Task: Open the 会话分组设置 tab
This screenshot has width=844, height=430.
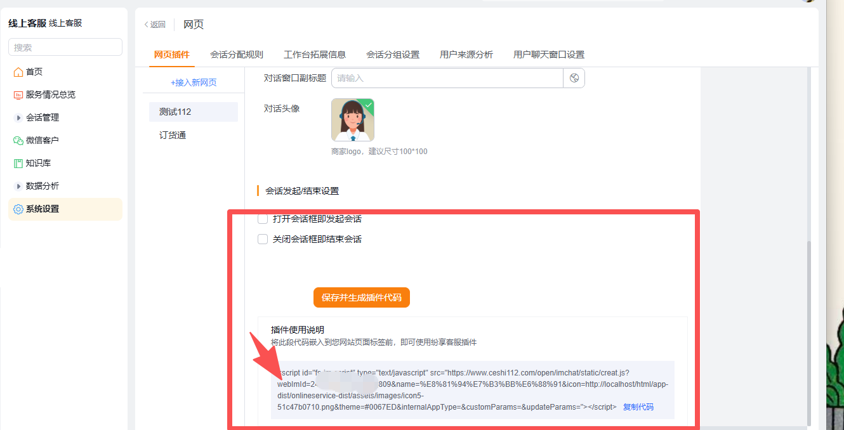Action: pos(393,55)
